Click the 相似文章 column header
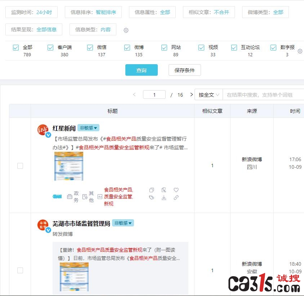This screenshot has width=304, height=296. click(x=212, y=111)
